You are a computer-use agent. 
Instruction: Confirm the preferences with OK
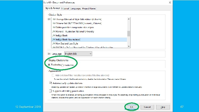pyautogui.click(x=132, y=107)
